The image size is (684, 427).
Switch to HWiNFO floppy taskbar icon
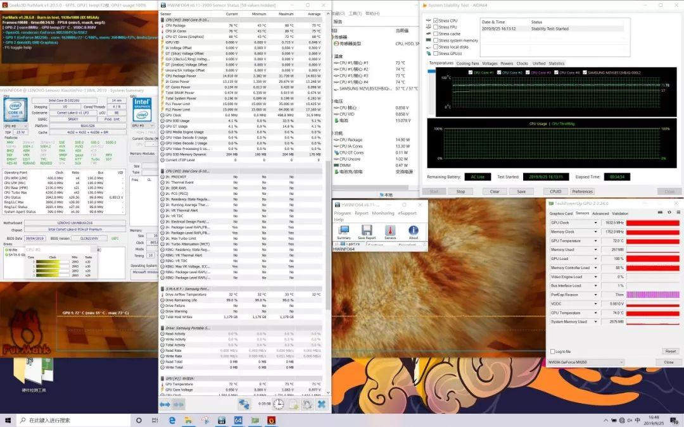coord(222,421)
